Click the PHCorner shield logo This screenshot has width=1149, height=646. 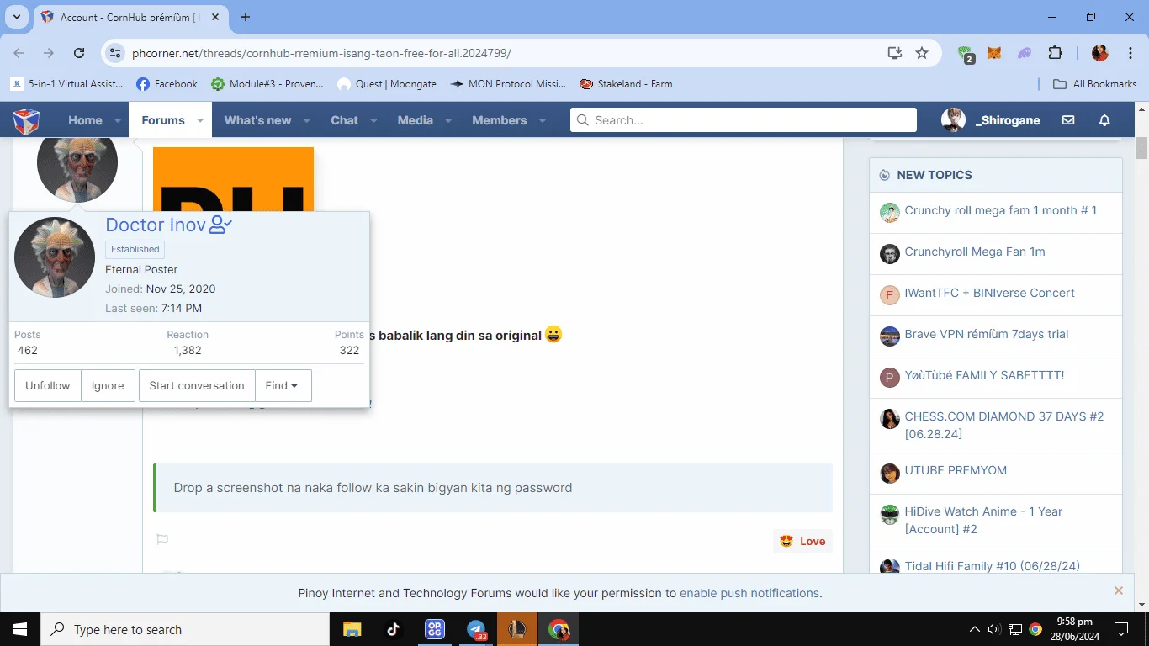(x=26, y=120)
